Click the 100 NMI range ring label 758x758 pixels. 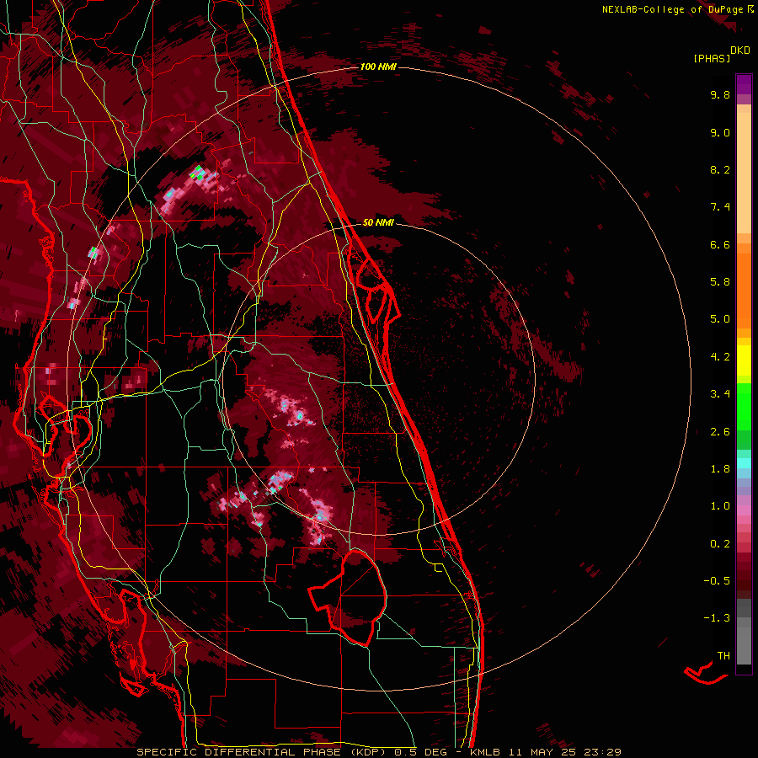(x=378, y=67)
